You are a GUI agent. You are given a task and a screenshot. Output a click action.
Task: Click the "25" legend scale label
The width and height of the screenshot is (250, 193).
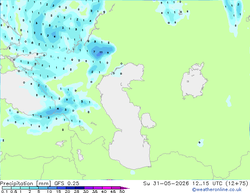[76, 191]
